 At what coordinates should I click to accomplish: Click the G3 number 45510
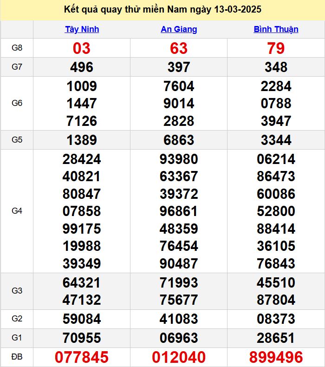(x=276, y=282)
